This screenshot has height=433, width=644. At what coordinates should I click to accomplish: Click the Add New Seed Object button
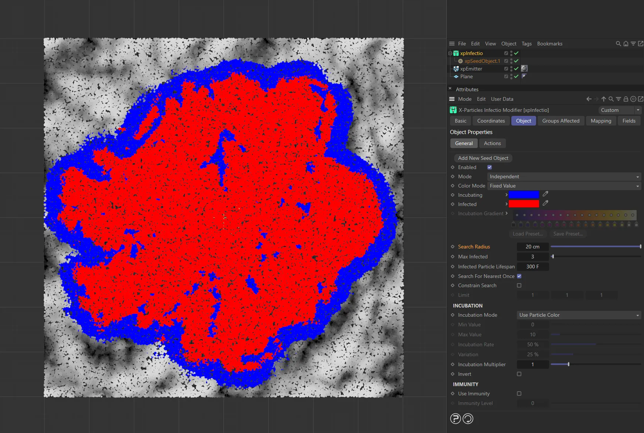[483, 158]
